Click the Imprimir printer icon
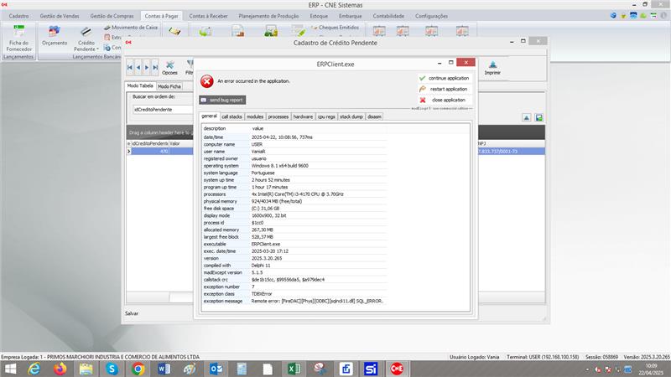Viewport: 671px width, 377px height. coord(492,67)
